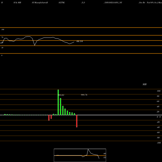Click the 'SI MunafaSutraR' header text
Viewport: 162px width, 162px height.
pyautogui.click(x=40, y=3)
